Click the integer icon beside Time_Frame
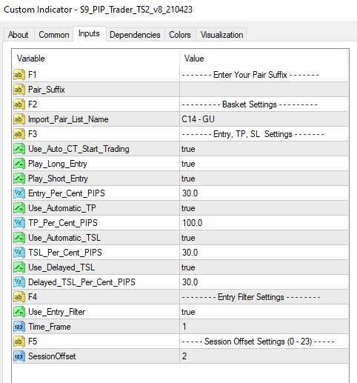Image resolution: width=357 pixels, height=383 pixels. (x=19, y=327)
